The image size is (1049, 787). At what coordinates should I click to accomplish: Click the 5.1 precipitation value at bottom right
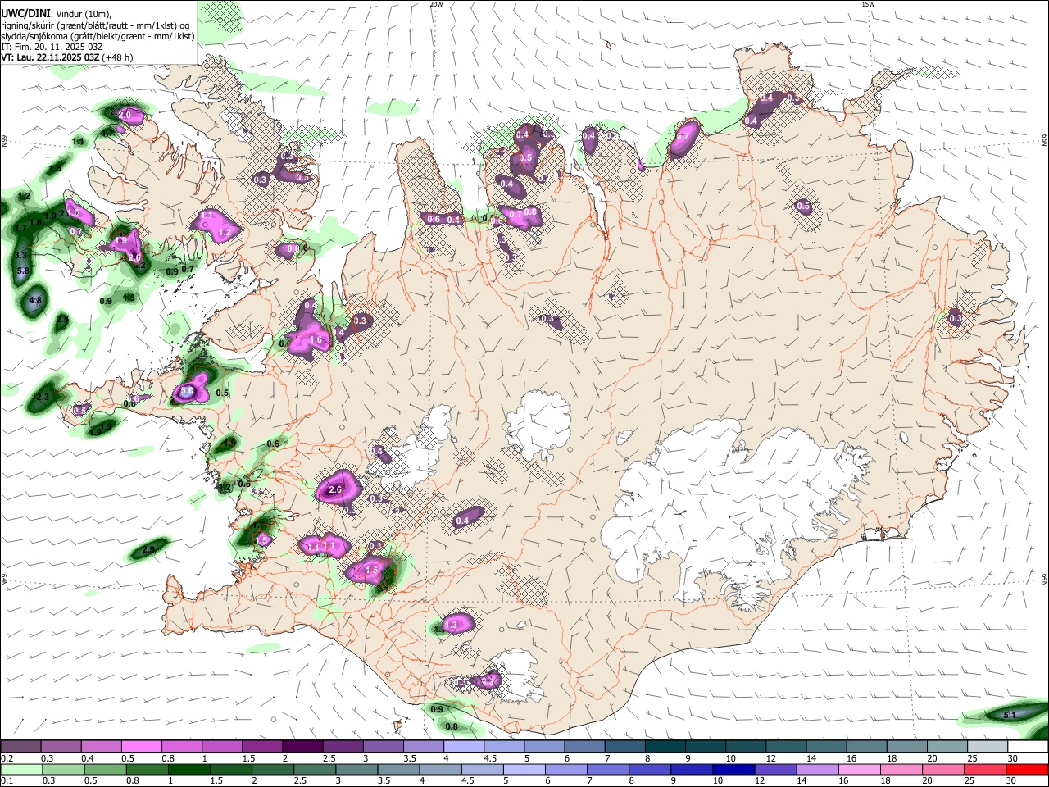[1010, 715]
